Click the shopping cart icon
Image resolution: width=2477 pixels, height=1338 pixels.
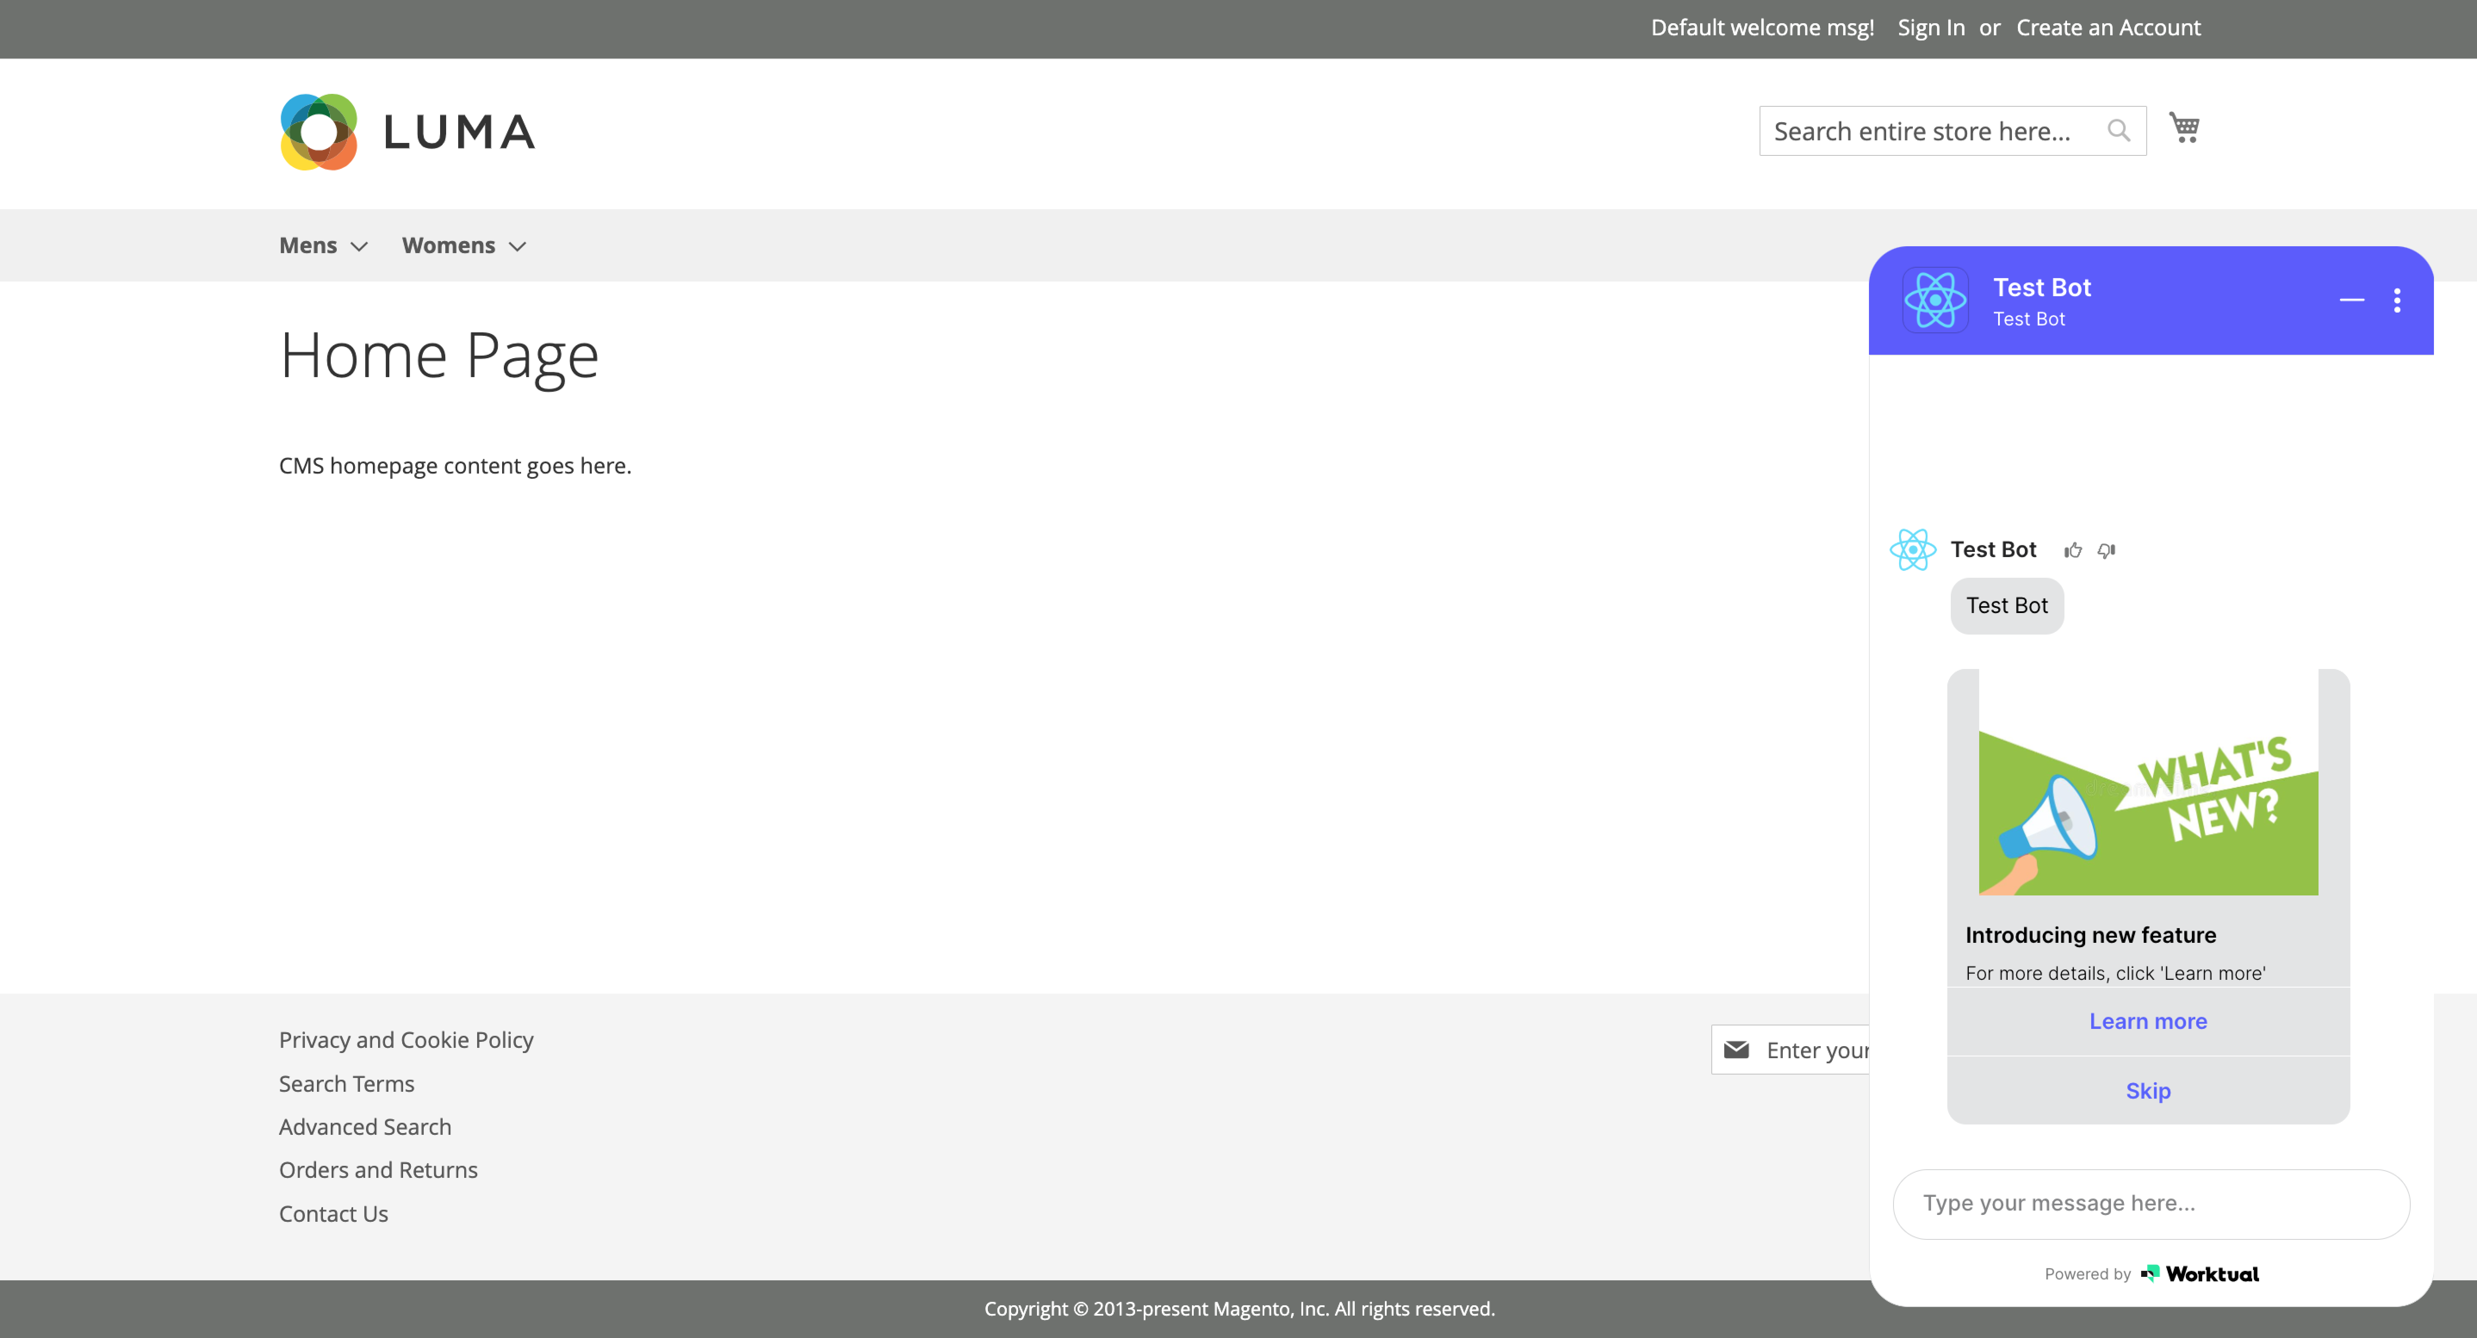(2184, 128)
